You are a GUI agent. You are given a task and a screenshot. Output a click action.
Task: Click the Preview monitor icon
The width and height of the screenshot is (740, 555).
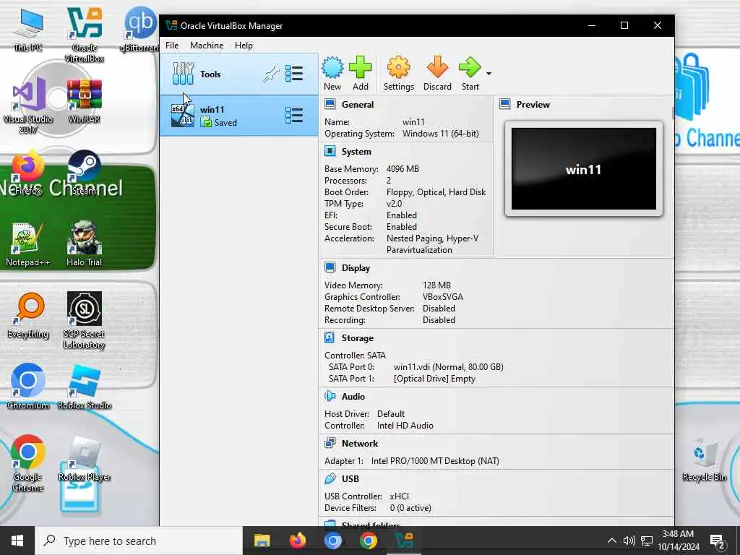[504, 104]
